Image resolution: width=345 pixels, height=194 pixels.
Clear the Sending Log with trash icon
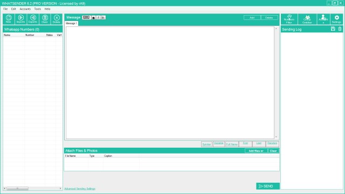click(x=340, y=29)
